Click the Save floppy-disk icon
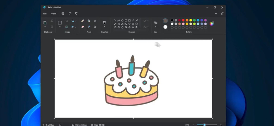 tap(63, 13)
